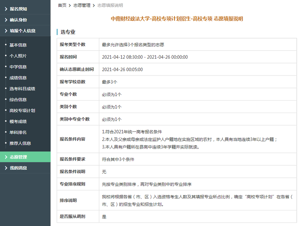This screenshot has width=298, height=226.
Task: Click the 志愿填报说明 breadcrumb text
Action: point(110,5)
